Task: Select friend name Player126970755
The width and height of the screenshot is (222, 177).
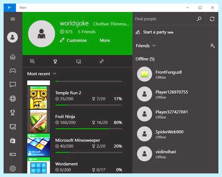Action: click(x=172, y=92)
